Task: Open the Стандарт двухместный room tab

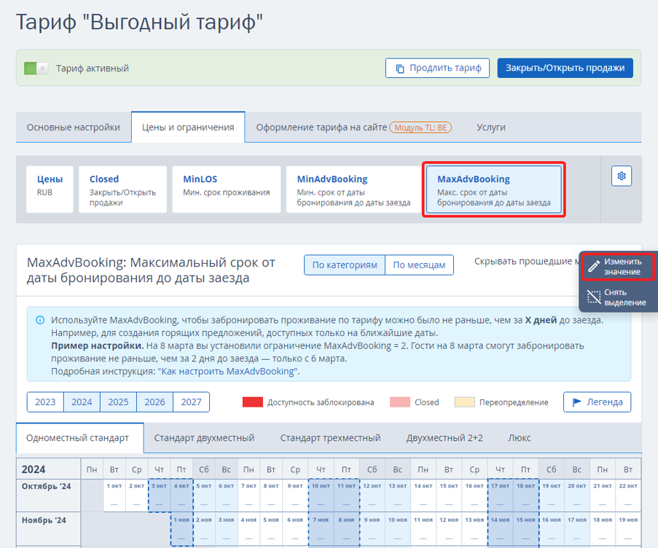Action: coord(204,438)
